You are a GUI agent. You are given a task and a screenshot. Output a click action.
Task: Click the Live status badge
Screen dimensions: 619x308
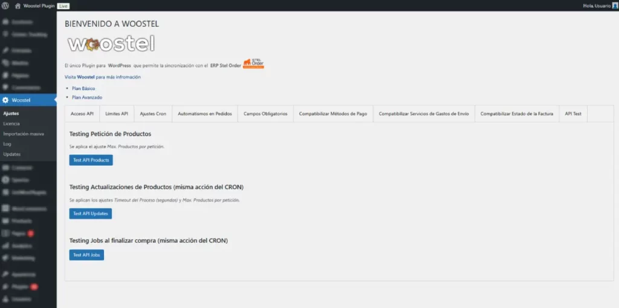pos(63,6)
